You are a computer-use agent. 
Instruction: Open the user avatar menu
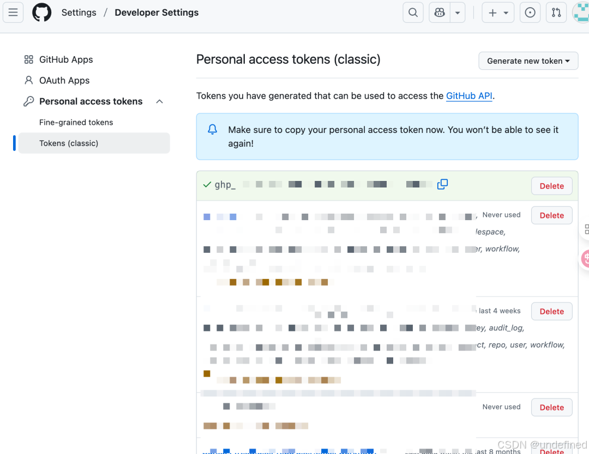(x=581, y=13)
